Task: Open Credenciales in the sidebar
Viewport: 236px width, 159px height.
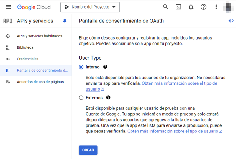Action: tap(36, 59)
